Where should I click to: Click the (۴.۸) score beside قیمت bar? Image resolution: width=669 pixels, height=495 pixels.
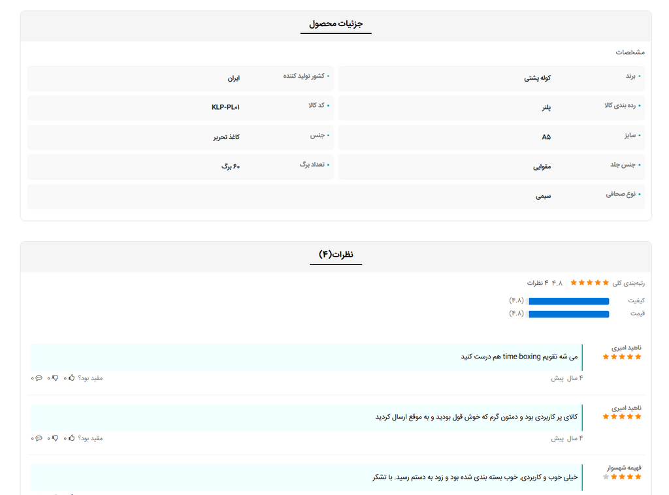[516, 313]
